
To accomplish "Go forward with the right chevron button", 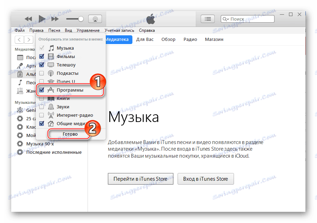I will (x=28, y=39).
